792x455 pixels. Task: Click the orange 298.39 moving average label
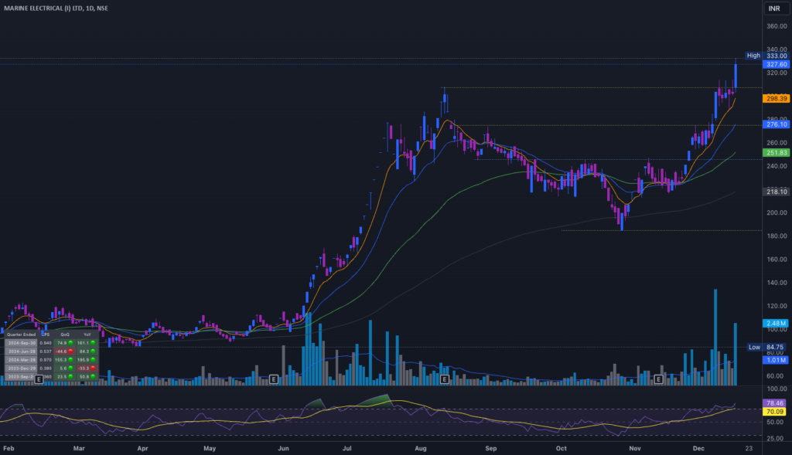click(x=774, y=99)
